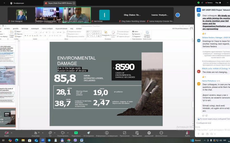Image resolution: width=230 pixels, height=143 pixels.
Task: Click the chat attach file icon
Action: [x=207, y=134]
